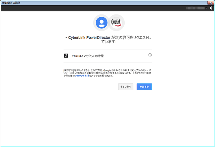Click the info icon beside YouTube account management
215x147 pixels.
(x=150, y=55)
